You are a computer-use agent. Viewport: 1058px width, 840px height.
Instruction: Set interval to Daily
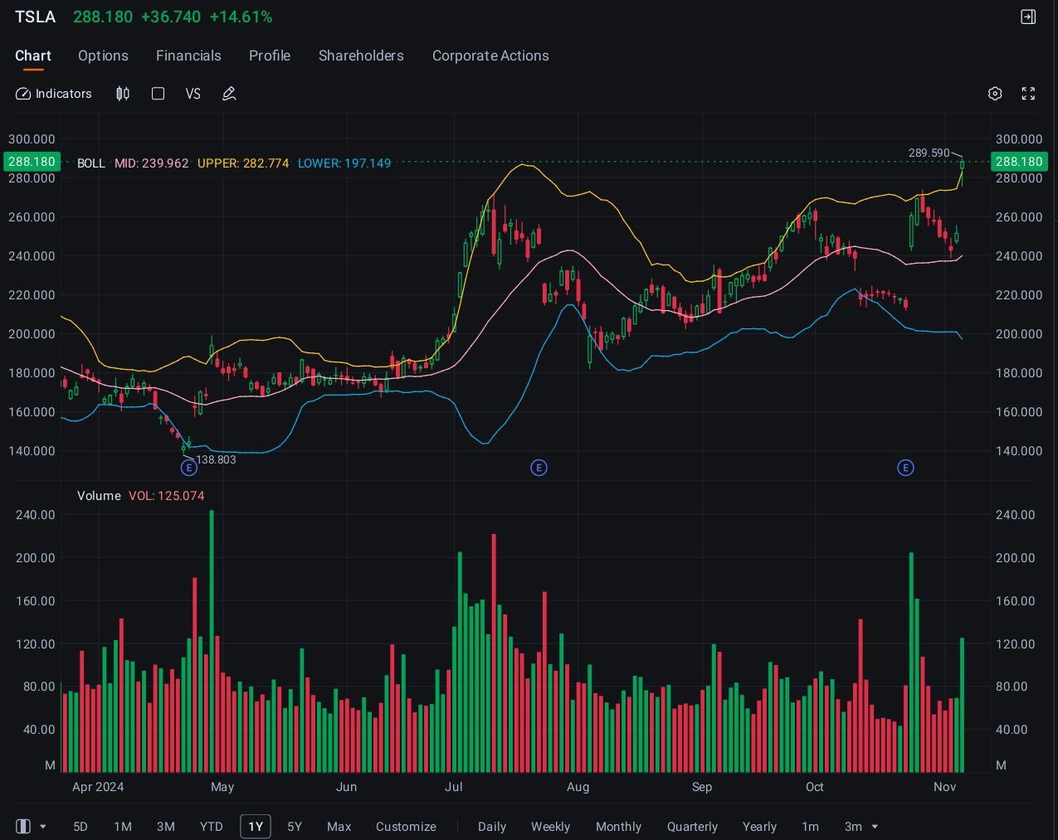pyautogui.click(x=492, y=827)
